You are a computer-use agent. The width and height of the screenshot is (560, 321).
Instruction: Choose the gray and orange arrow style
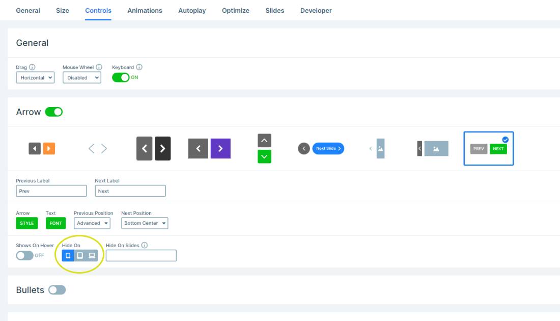[x=42, y=148]
